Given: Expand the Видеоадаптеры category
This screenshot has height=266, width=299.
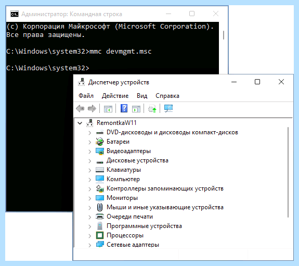Looking at the screenshot, I should tap(89, 151).
